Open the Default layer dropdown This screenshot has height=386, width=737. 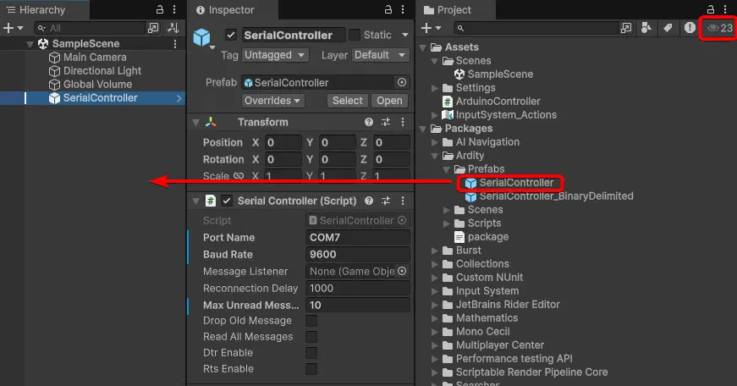[x=380, y=55]
